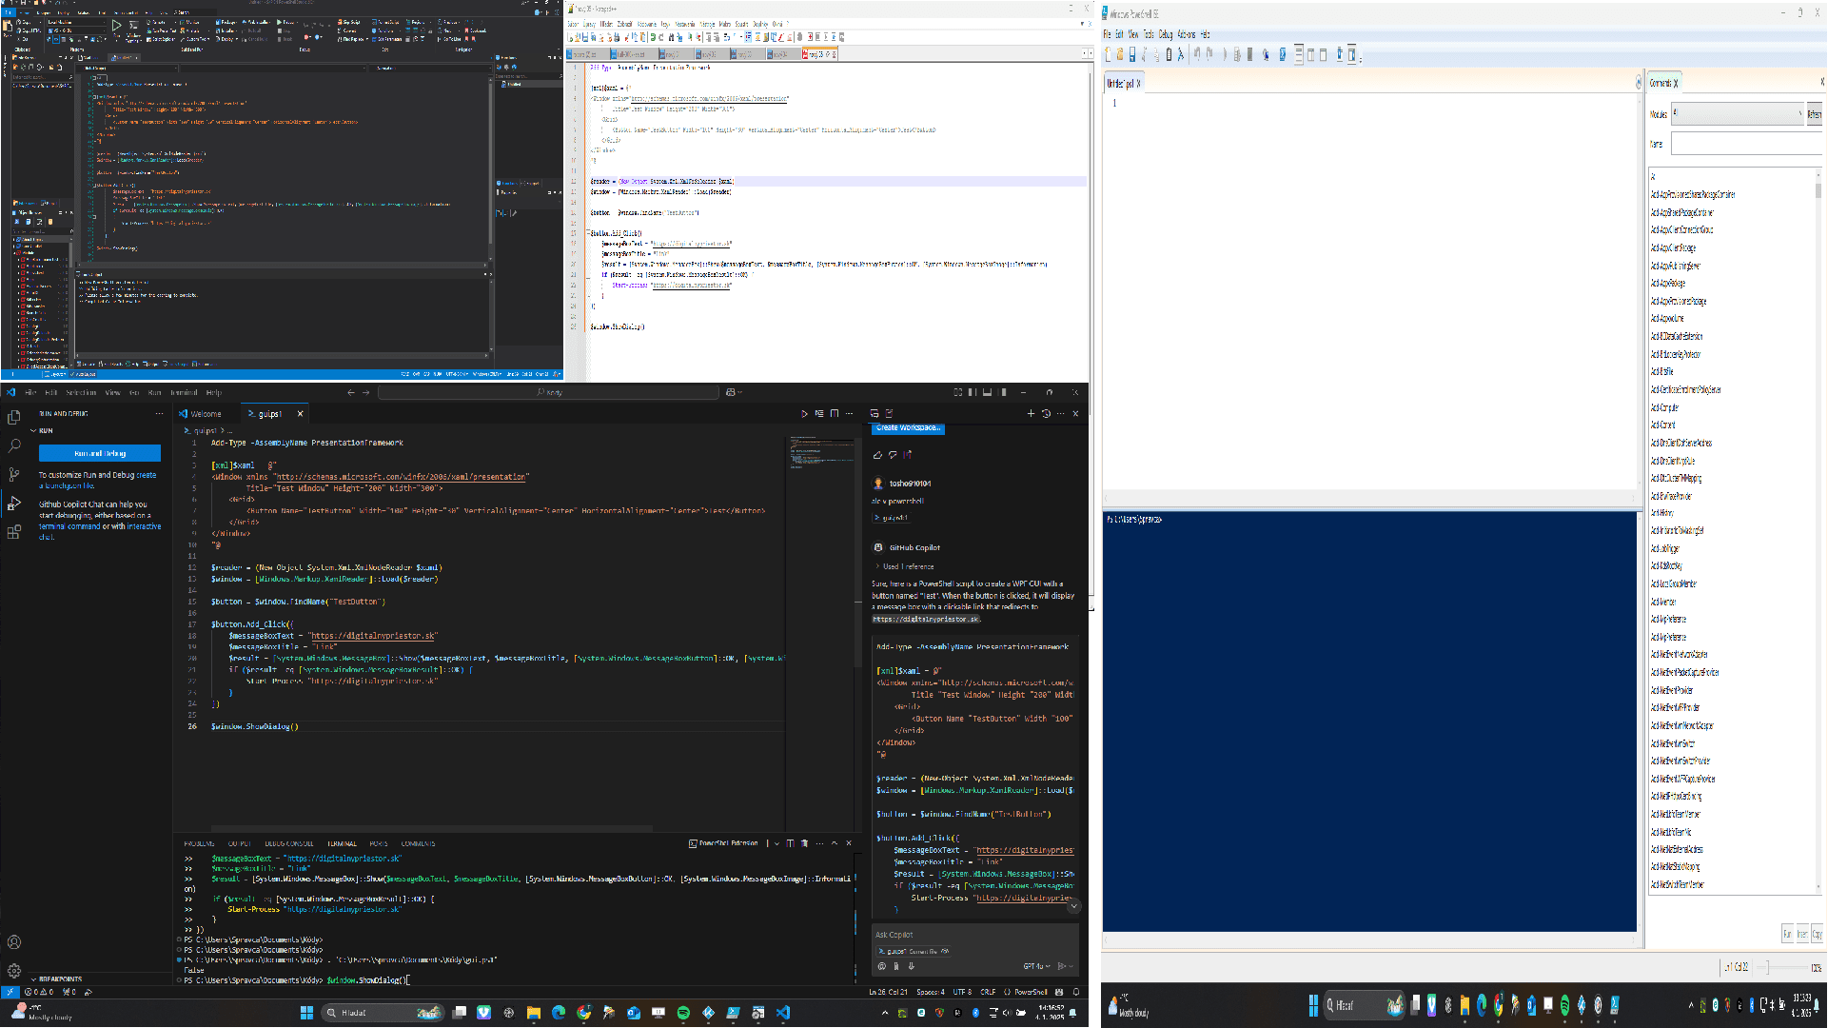1828x1028 pixels.
Task: Click the New Script icon in PowerShell ISE
Action: [x=1108, y=54]
